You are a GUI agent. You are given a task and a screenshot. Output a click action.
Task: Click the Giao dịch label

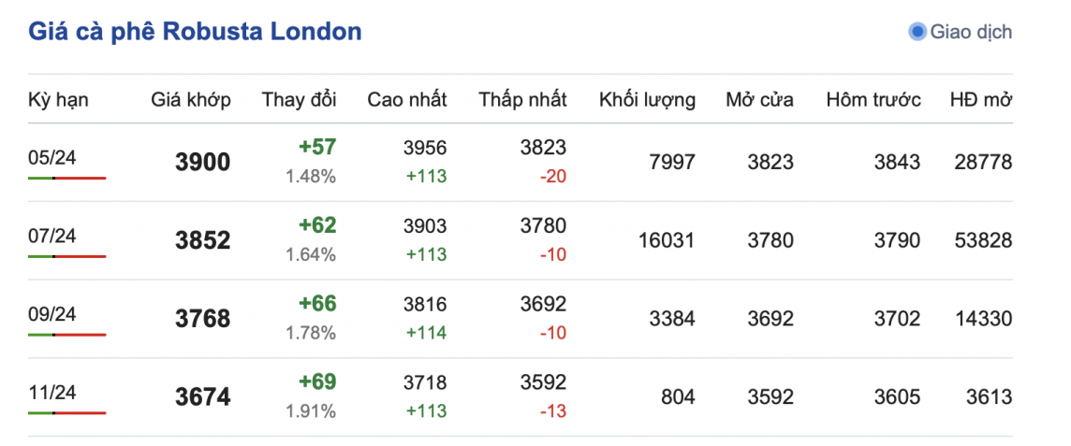pyautogui.click(x=971, y=32)
